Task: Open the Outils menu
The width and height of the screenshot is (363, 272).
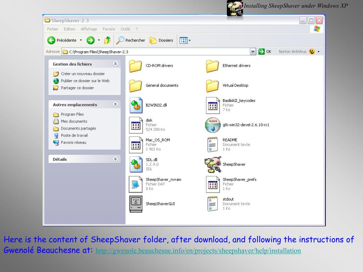Action: [125, 29]
